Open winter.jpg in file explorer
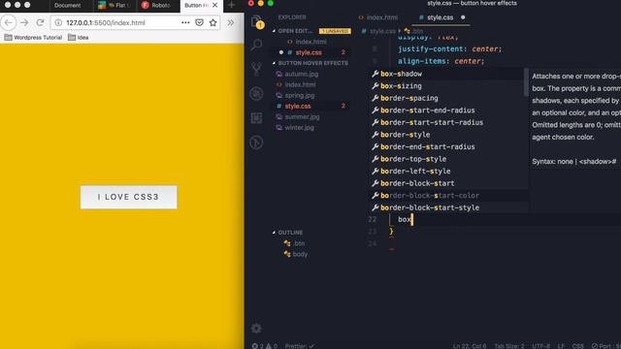621x349 pixels. click(295, 127)
